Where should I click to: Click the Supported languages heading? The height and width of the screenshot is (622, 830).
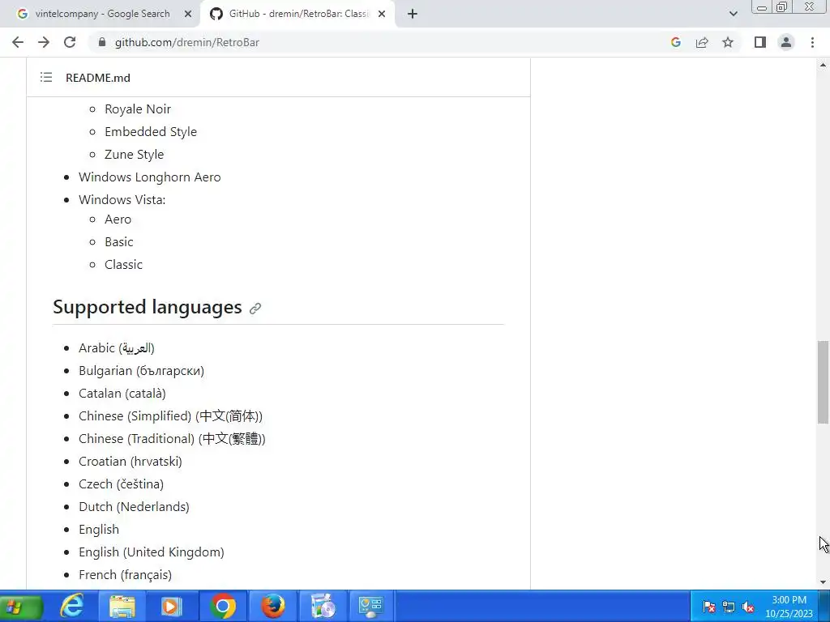(148, 307)
